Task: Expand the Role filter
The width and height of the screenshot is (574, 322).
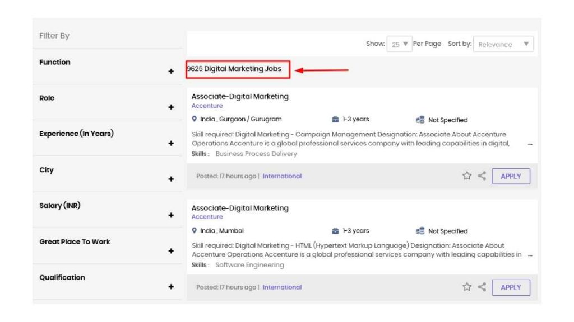Action: [x=171, y=107]
